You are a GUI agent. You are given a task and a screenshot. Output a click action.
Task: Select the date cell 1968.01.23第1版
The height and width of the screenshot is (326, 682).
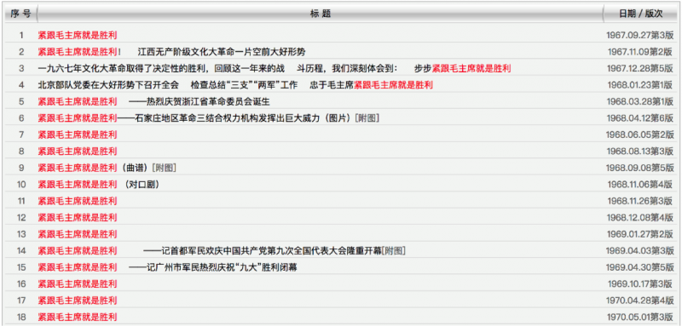[640, 85]
